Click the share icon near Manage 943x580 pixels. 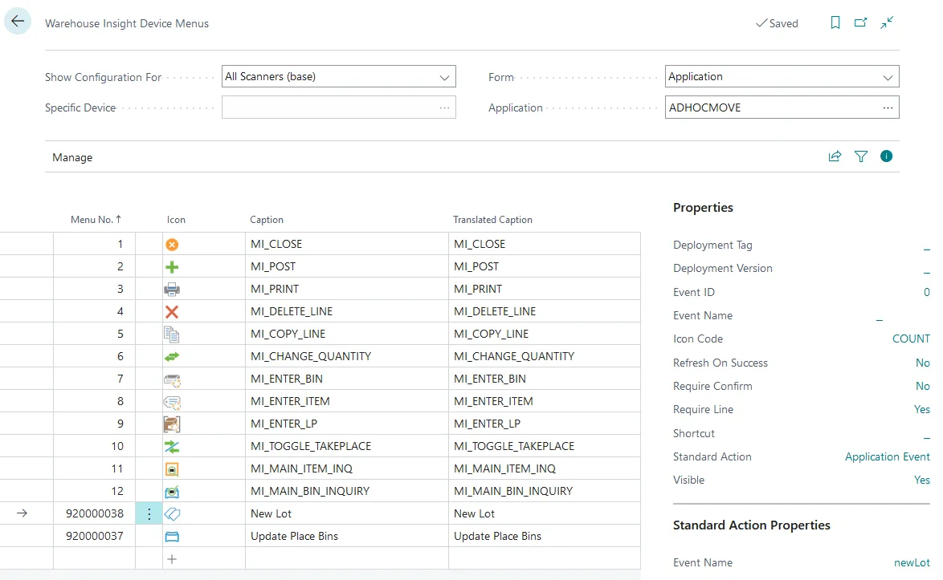[835, 157]
